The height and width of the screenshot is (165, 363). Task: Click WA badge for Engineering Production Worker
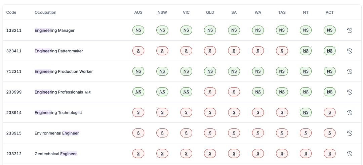258,71
